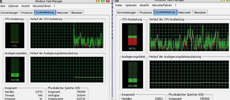Select Systemleistung tab in right window
Viewport: 230px width, 100px height.
point(165,12)
